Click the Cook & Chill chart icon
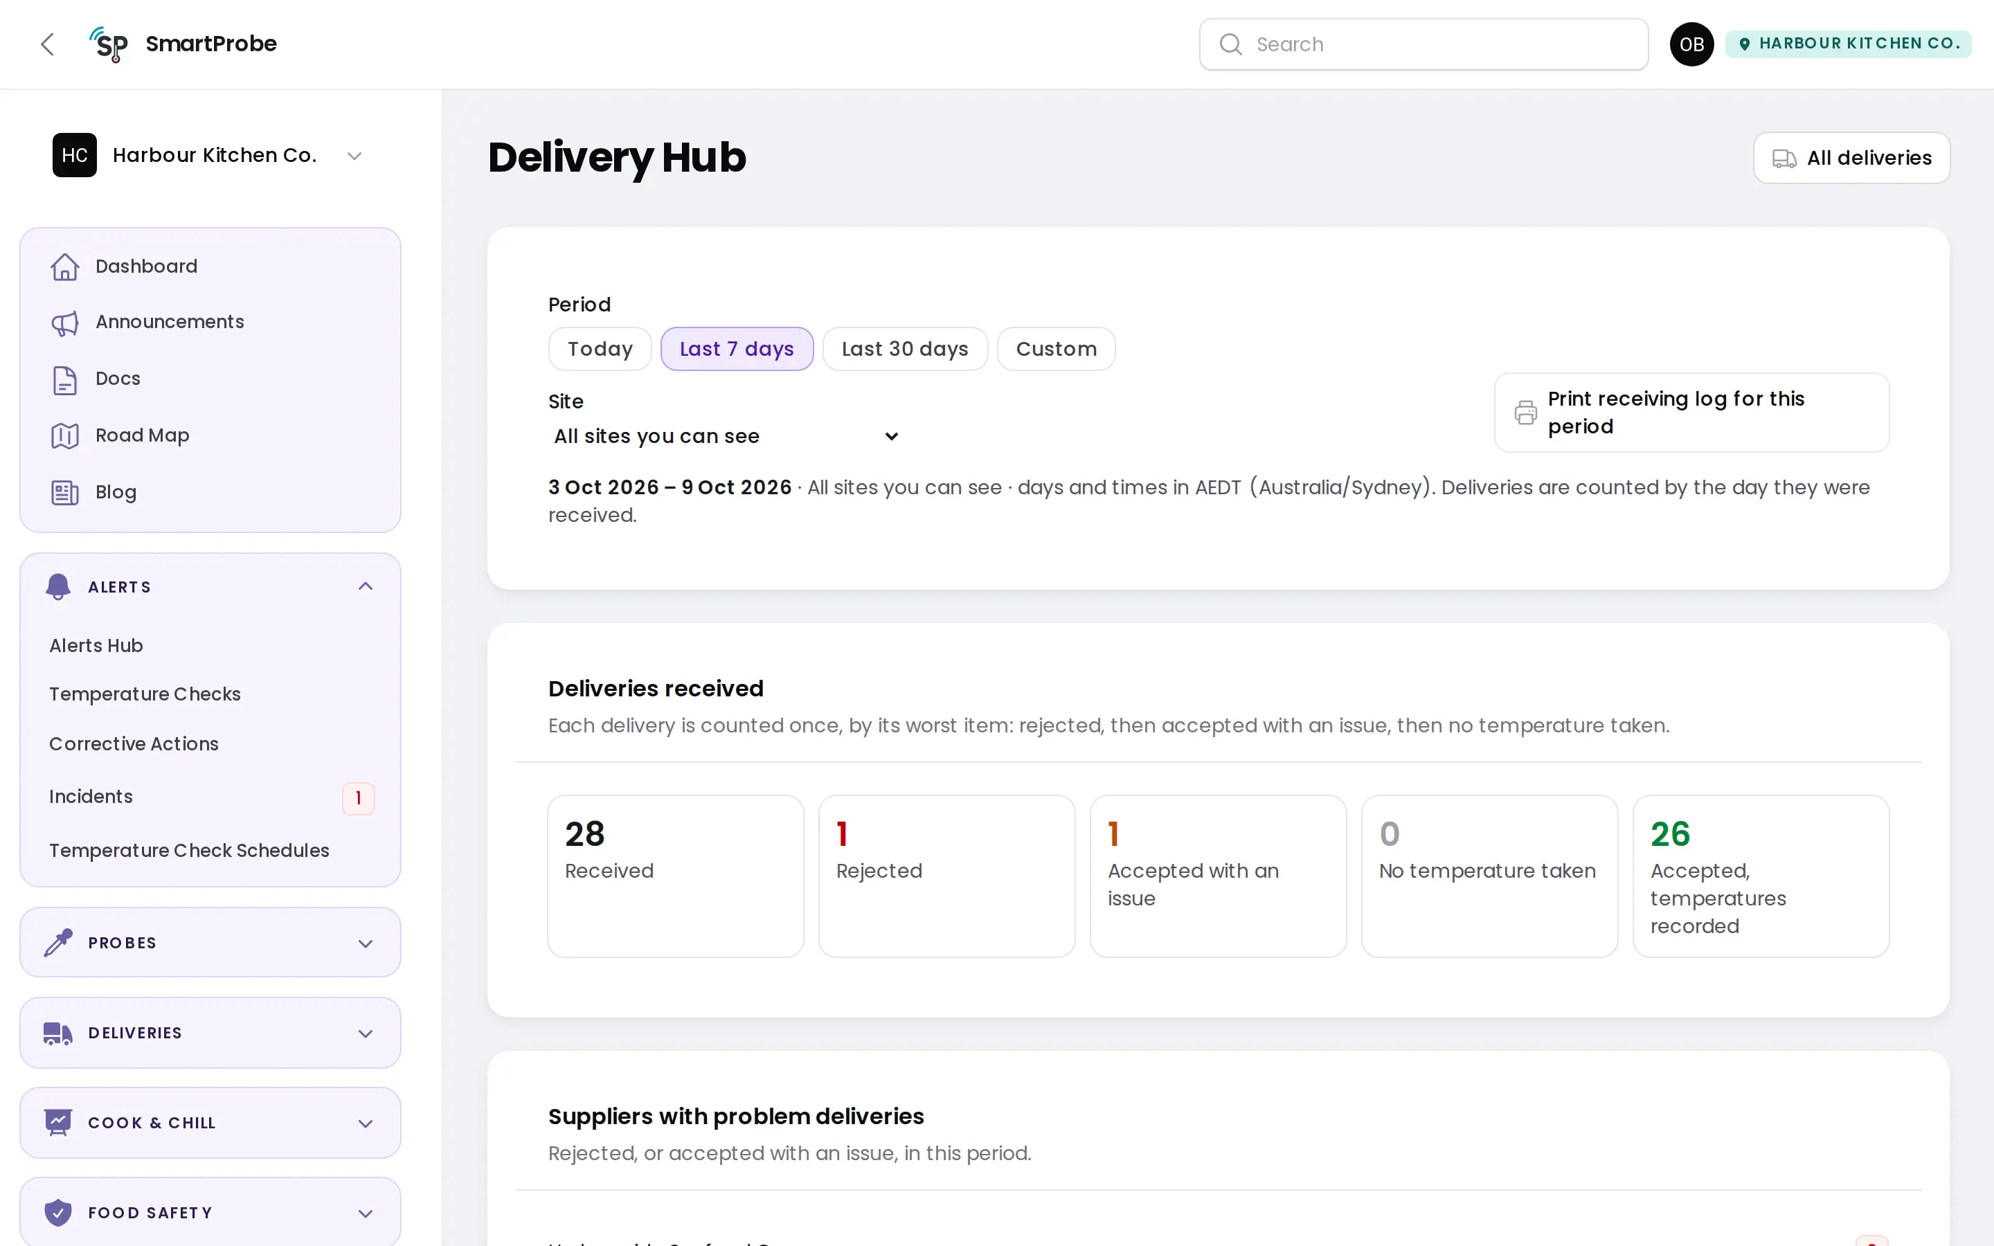1994x1246 pixels. pyautogui.click(x=57, y=1123)
